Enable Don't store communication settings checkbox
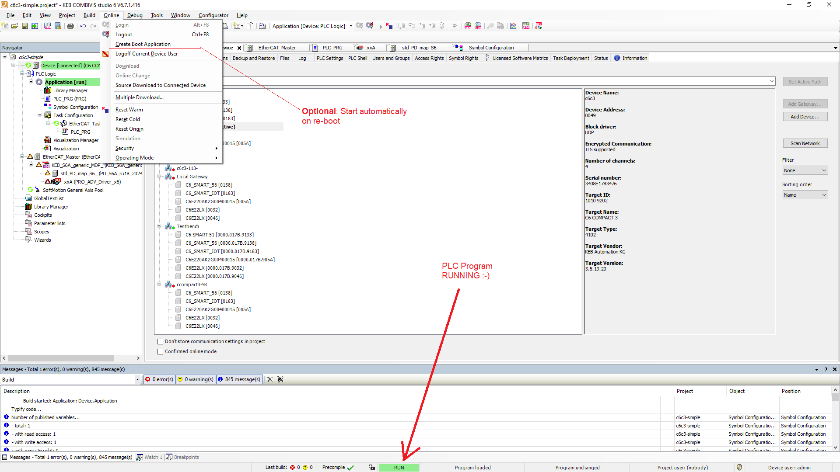This screenshot has width=840, height=472. pos(160,342)
